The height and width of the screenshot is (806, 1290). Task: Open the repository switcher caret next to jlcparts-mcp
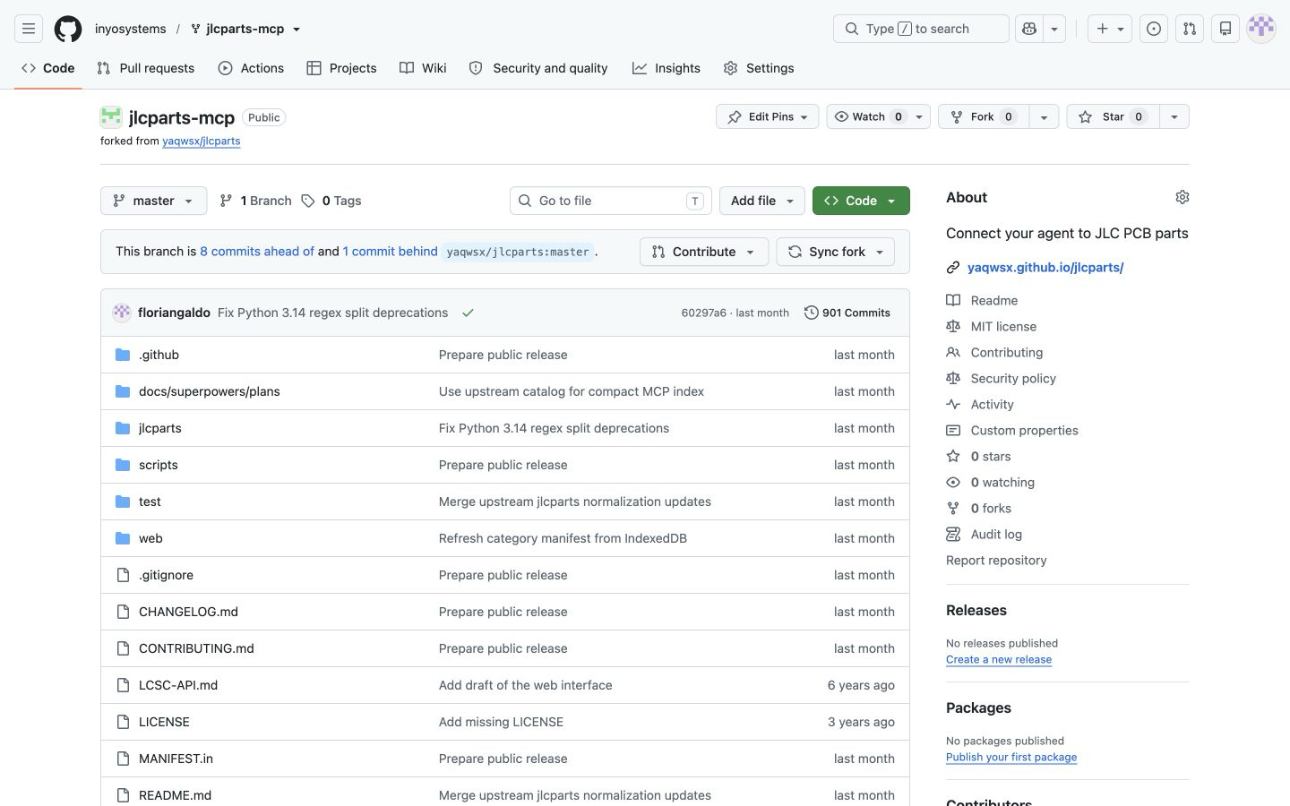pyautogui.click(x=297, y=29)
